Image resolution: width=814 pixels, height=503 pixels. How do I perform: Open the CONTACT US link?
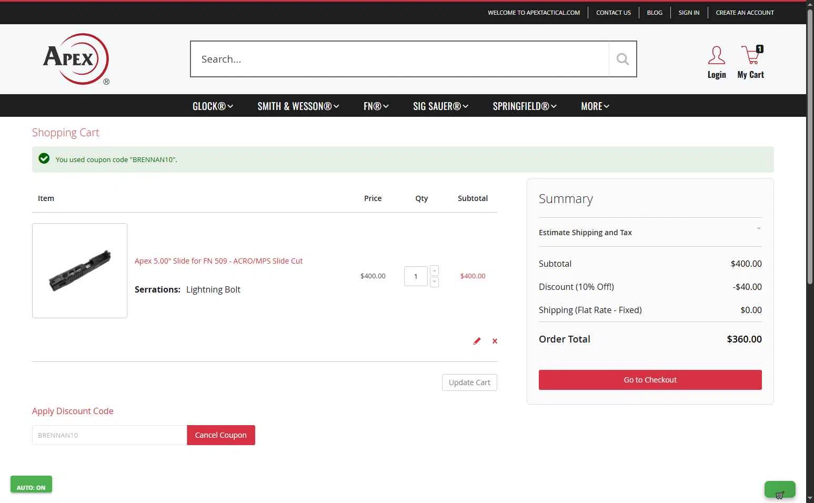(x=614, y=13)
